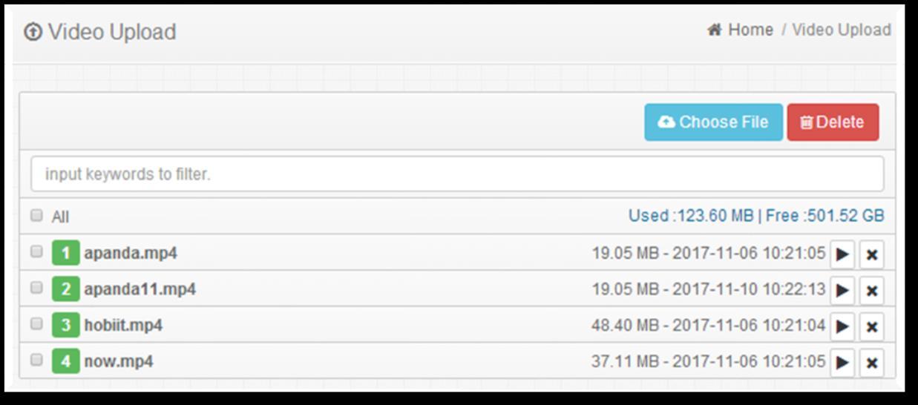This screenshot has height=405, width=918.
Task: Play the apanda.mp4 video
Action: (x=842, y=254)
